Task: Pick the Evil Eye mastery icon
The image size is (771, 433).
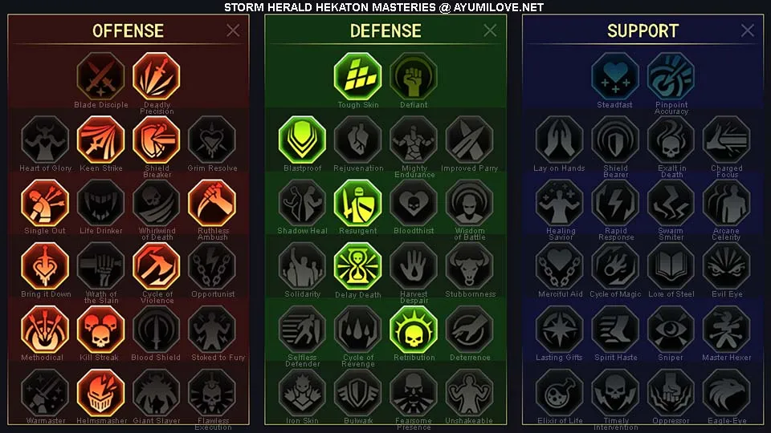Action: pos(726,266)
